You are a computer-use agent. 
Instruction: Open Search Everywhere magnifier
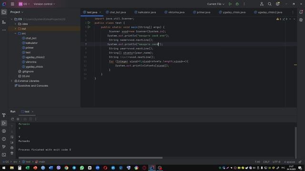click(270, 4)
